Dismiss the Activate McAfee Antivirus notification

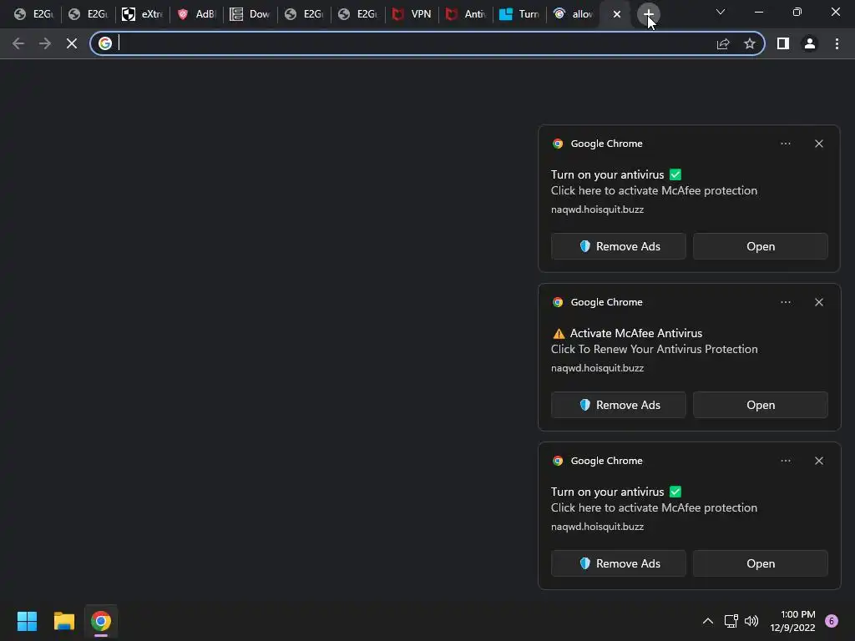[x=819, y=302]
